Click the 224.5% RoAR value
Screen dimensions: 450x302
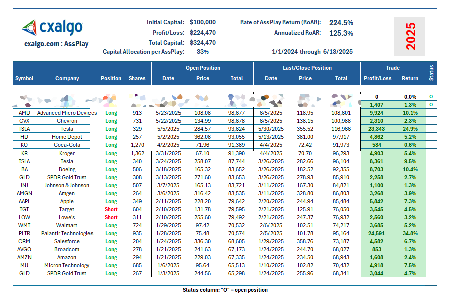(341, 23)
